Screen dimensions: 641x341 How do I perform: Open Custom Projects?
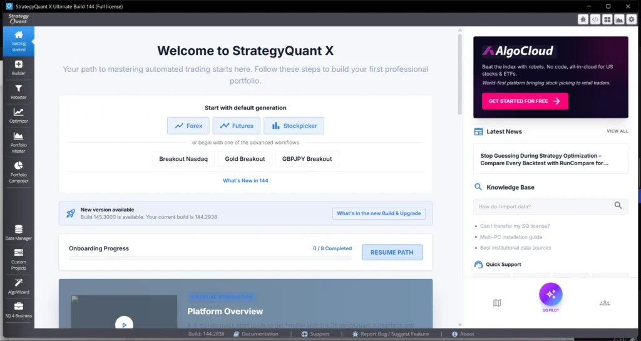click(18, 259)
